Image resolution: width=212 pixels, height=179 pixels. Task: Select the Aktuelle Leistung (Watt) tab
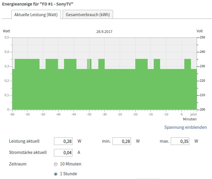(x=36, y=15)
